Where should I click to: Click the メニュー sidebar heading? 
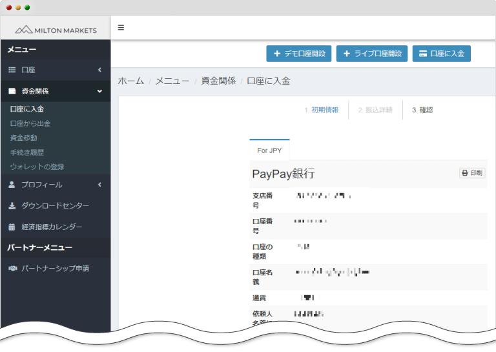22,50
